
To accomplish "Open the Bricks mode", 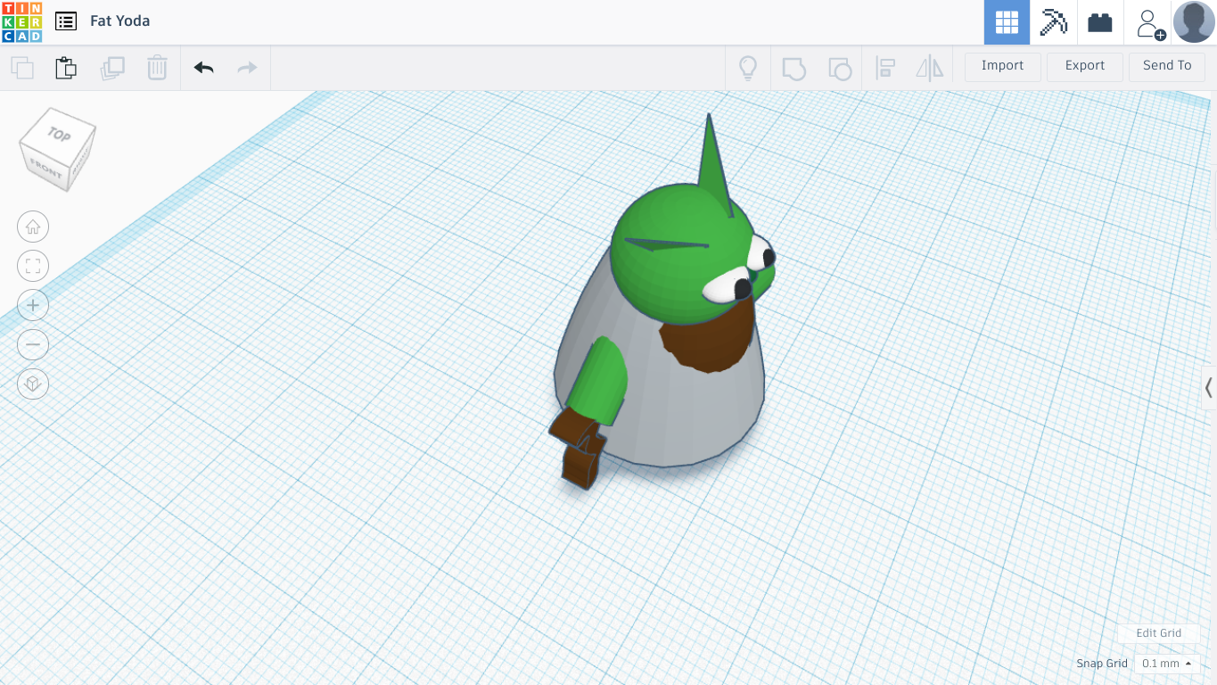I will click(1100, 22).
